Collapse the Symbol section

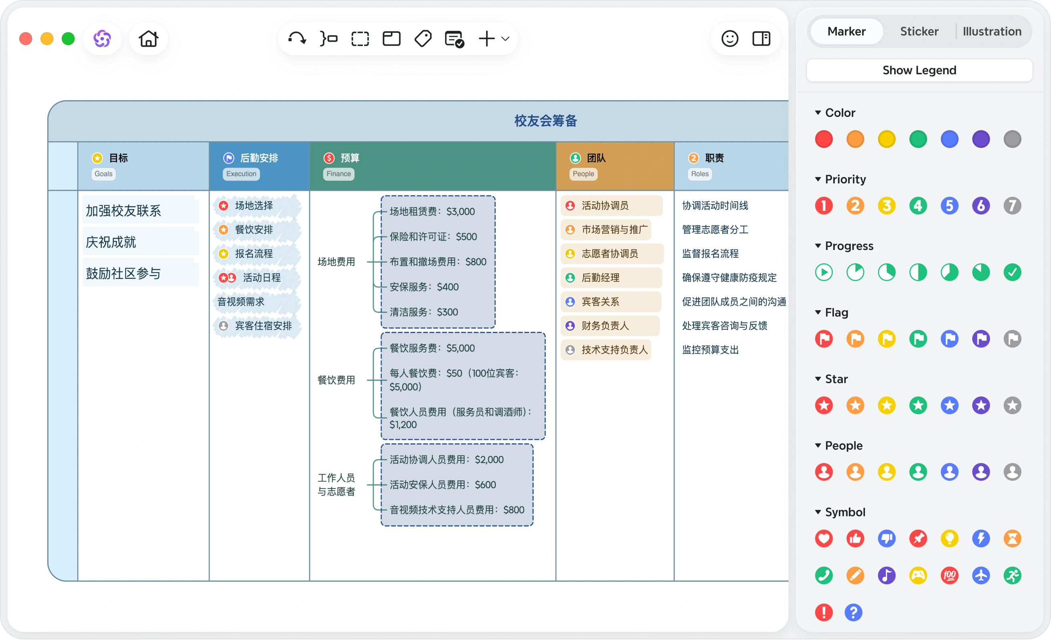pos(818,512)
